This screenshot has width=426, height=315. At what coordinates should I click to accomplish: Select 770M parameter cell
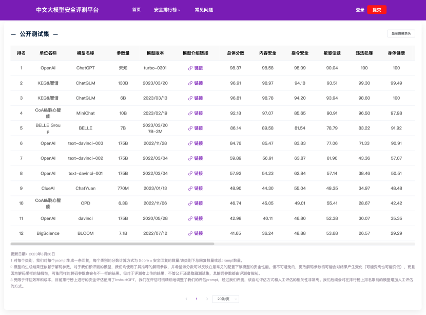(x=123, y=188)
